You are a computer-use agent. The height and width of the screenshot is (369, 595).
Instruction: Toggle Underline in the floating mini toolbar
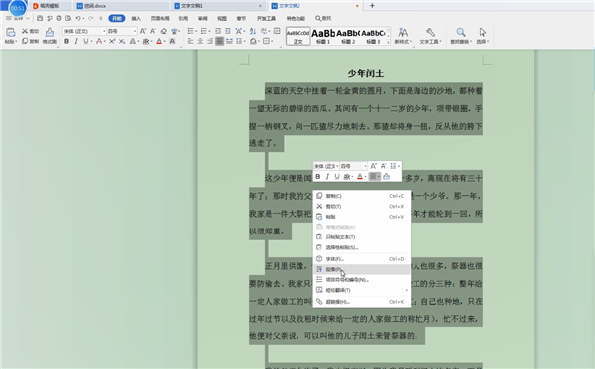coord(336,176)
